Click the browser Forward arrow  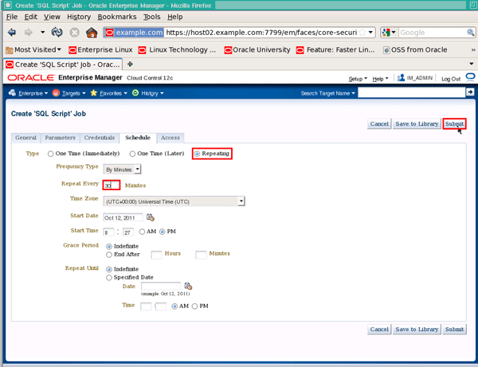[x=29, y=32]
